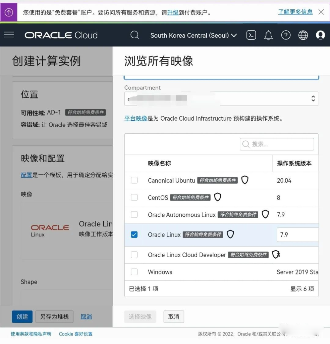Viewport: 330px width, 344px height.
Task: Open the hamburger navigation menu
Action: click(9, 35)
